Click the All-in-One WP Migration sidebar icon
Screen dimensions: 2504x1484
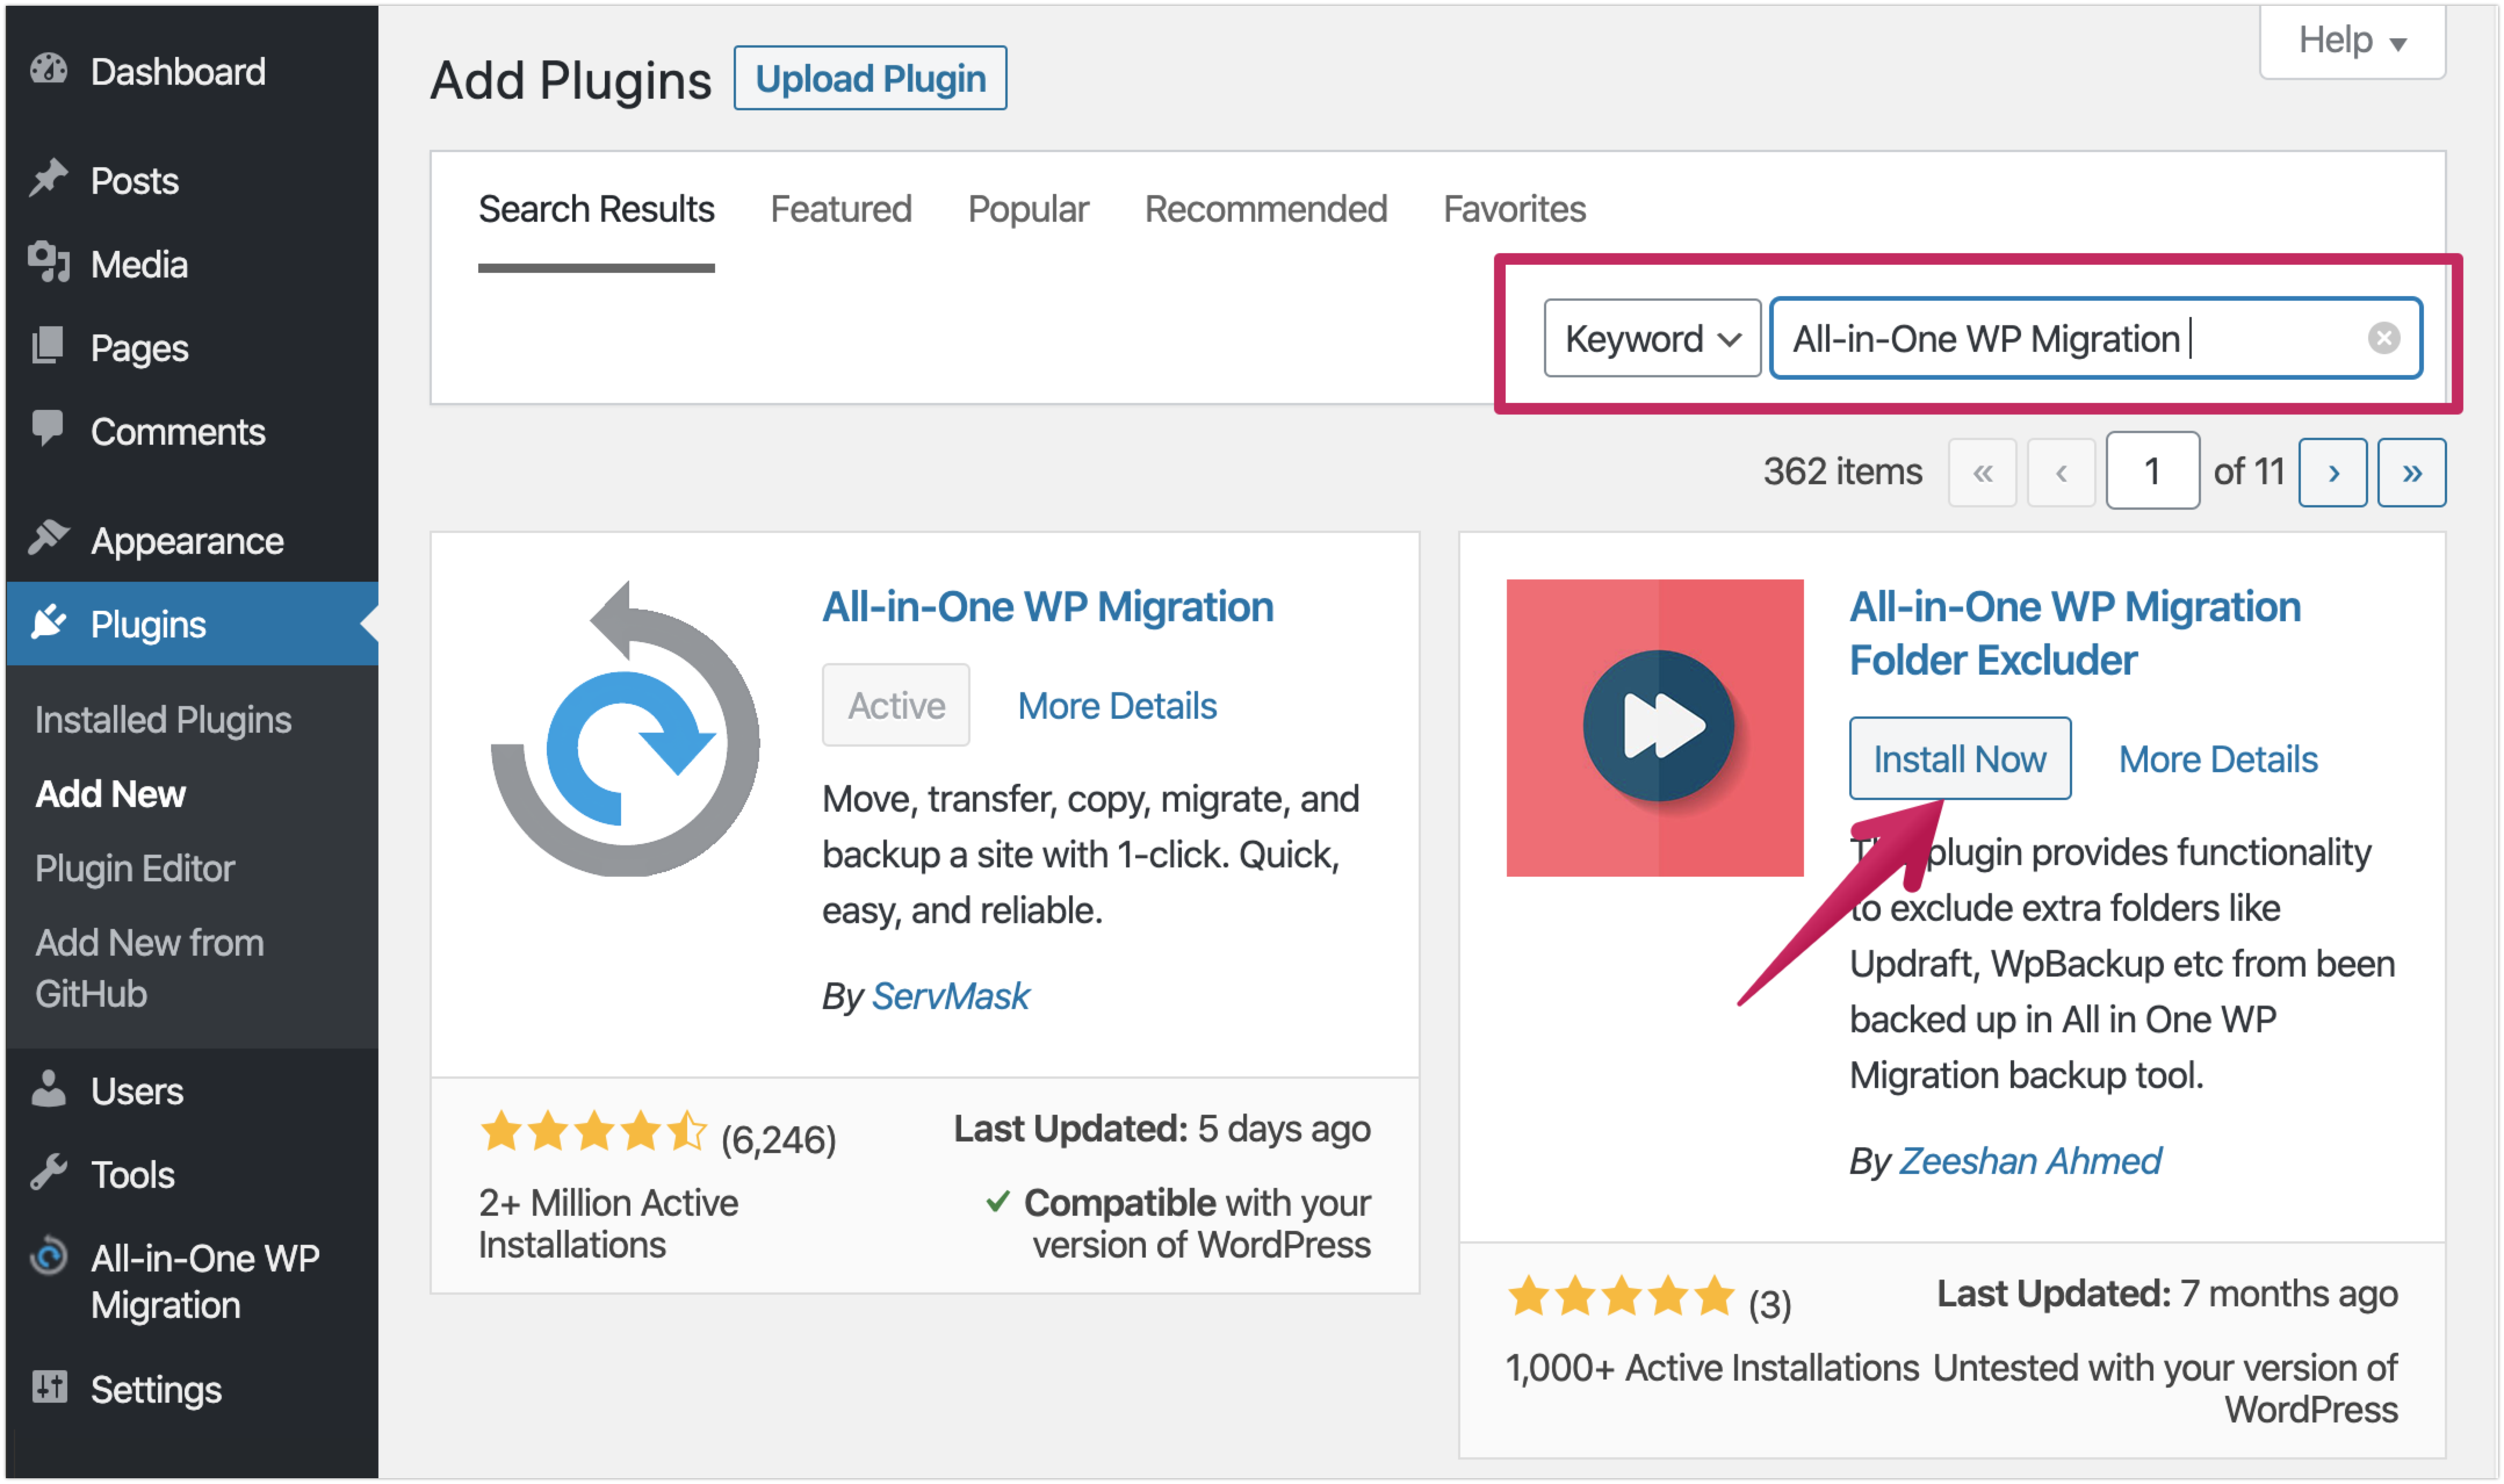click(48, 1257)
